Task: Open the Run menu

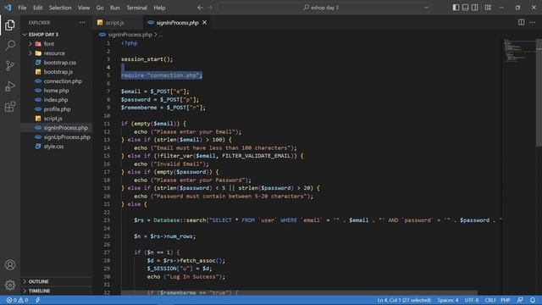Action: pos(115,8)
